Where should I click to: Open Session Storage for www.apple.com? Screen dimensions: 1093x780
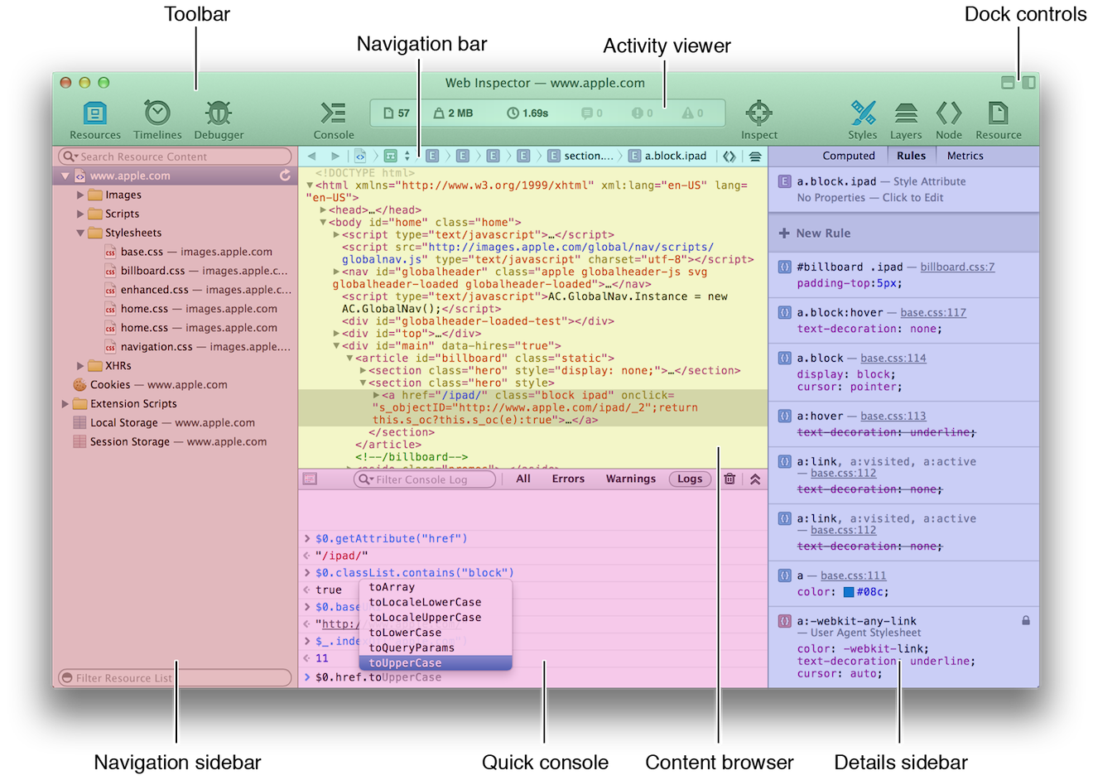(x=171, y=442)
